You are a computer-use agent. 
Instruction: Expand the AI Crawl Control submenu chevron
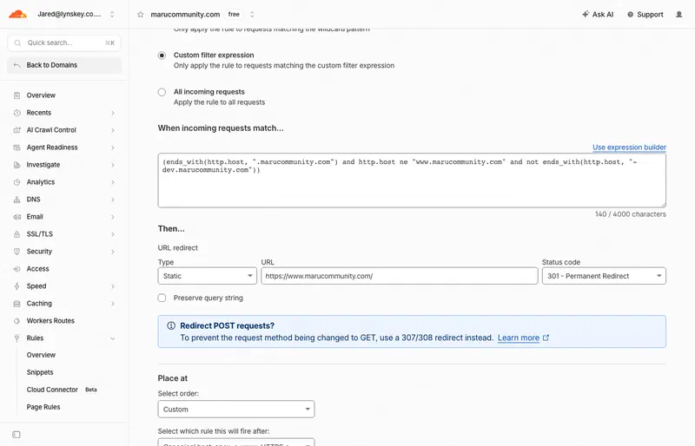pyautogui.click(x=113, y=130)
